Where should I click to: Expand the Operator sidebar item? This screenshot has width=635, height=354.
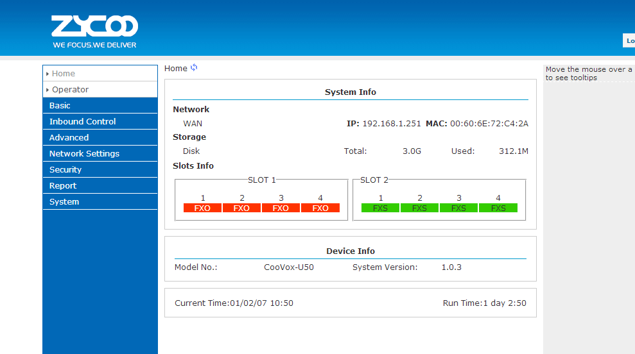tap(70, 90)
